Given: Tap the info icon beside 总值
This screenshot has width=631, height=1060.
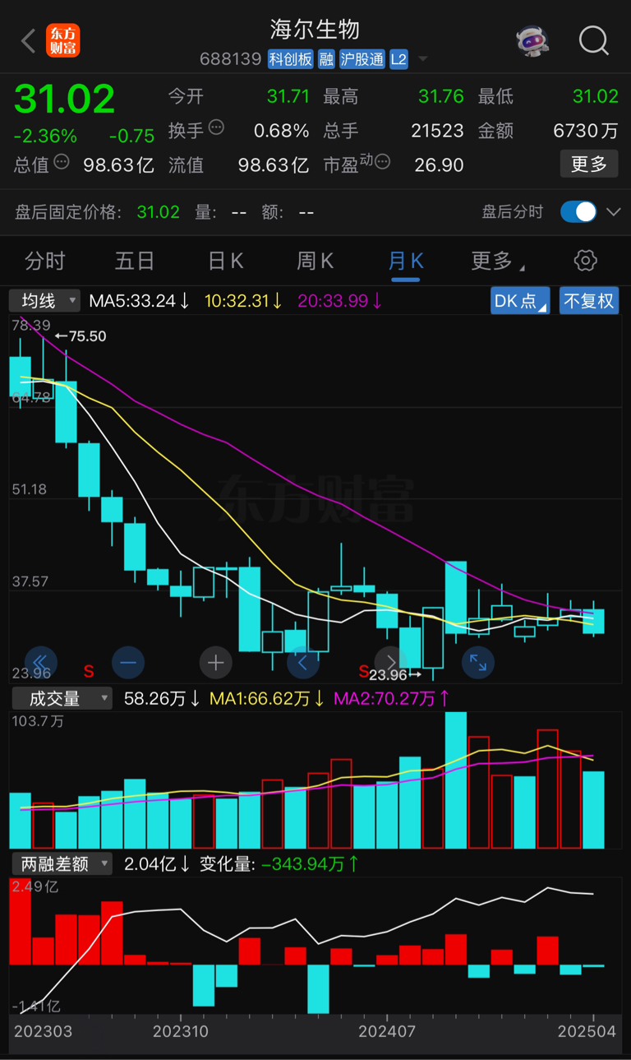Looking at the screenshot, I should [62, 161].
